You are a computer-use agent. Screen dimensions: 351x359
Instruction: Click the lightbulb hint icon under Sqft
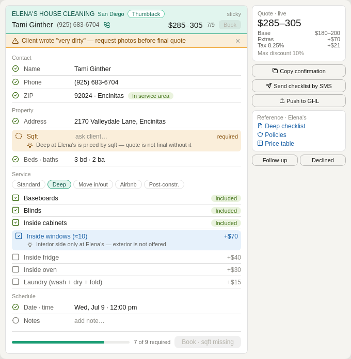tap(30, 145)
